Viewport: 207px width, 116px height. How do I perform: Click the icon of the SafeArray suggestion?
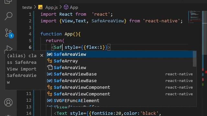click(49, 61)
